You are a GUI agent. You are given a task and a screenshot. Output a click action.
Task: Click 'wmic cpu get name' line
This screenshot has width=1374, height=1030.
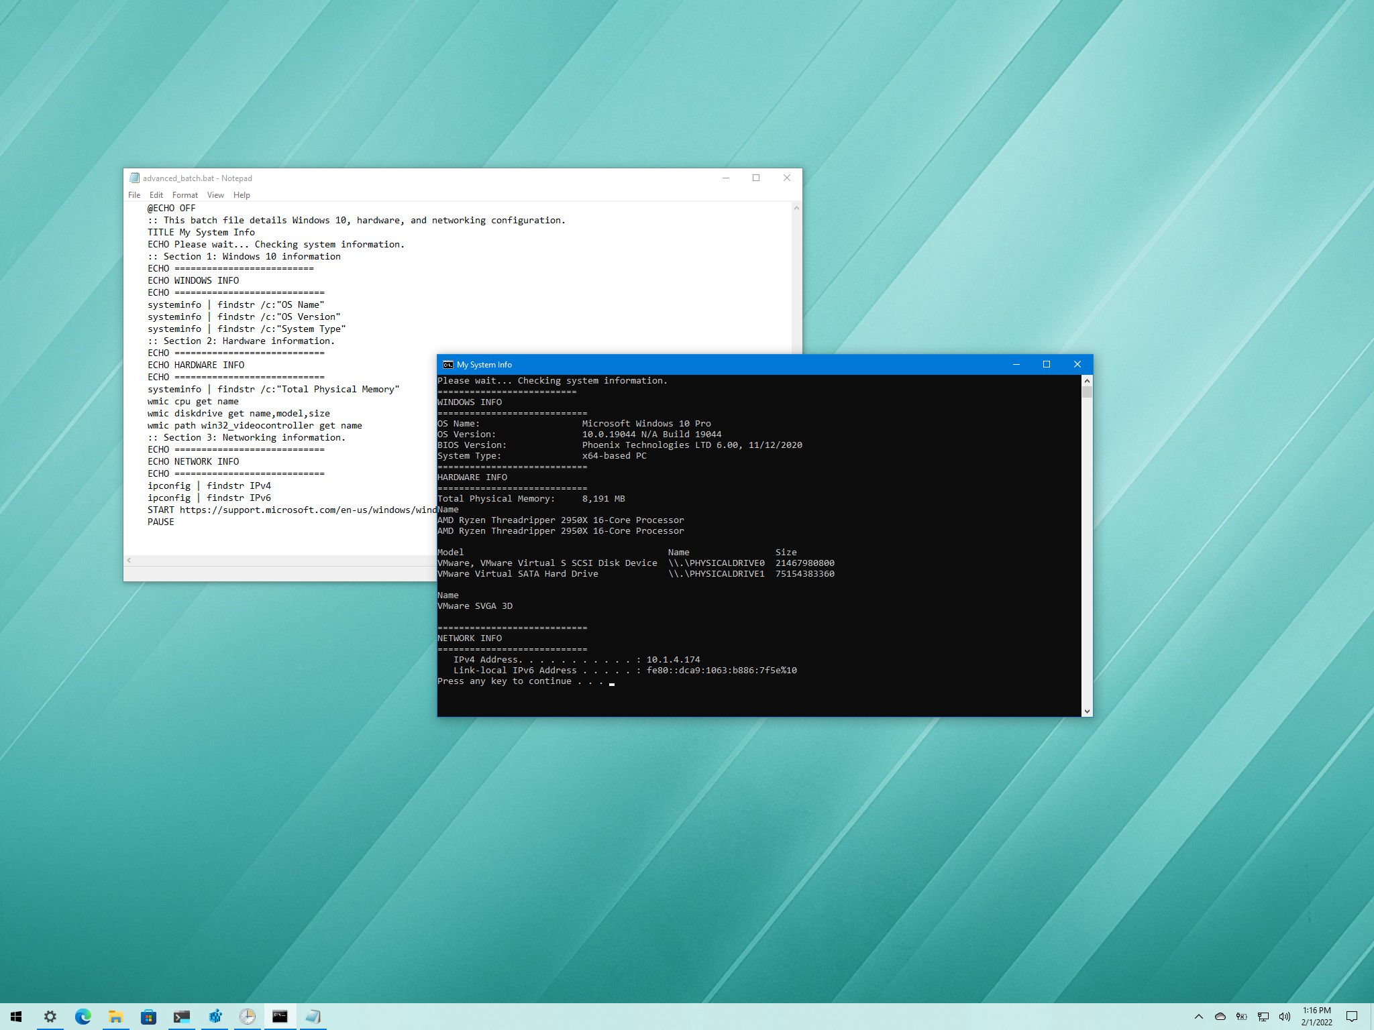[193, 401]
